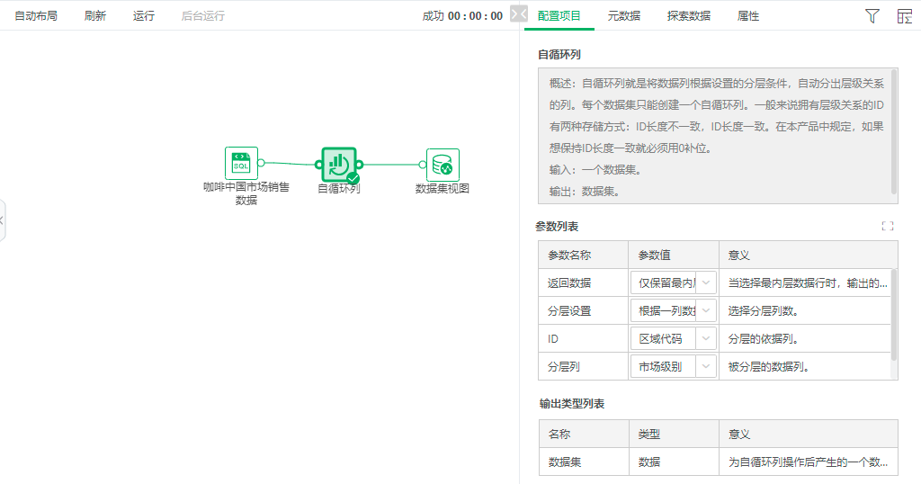The height and width of the screenshot is (484, 921).
Task: Click the description panel scrollbar
Action: click(893, 130)
